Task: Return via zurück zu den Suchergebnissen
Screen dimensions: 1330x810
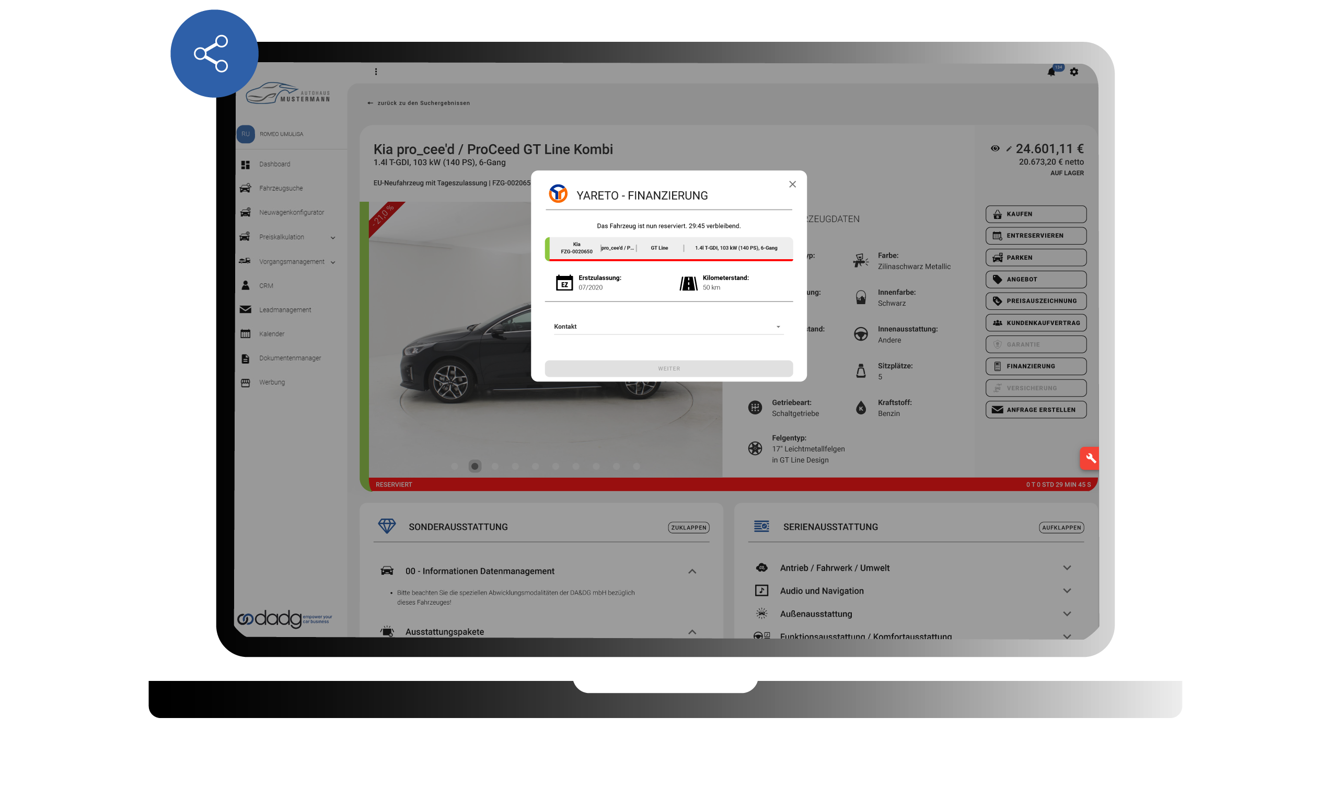Action: coord(419,103)
